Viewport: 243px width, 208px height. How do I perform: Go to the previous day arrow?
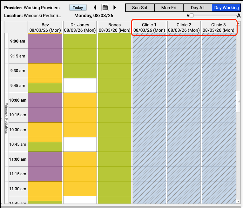point(95,7)
